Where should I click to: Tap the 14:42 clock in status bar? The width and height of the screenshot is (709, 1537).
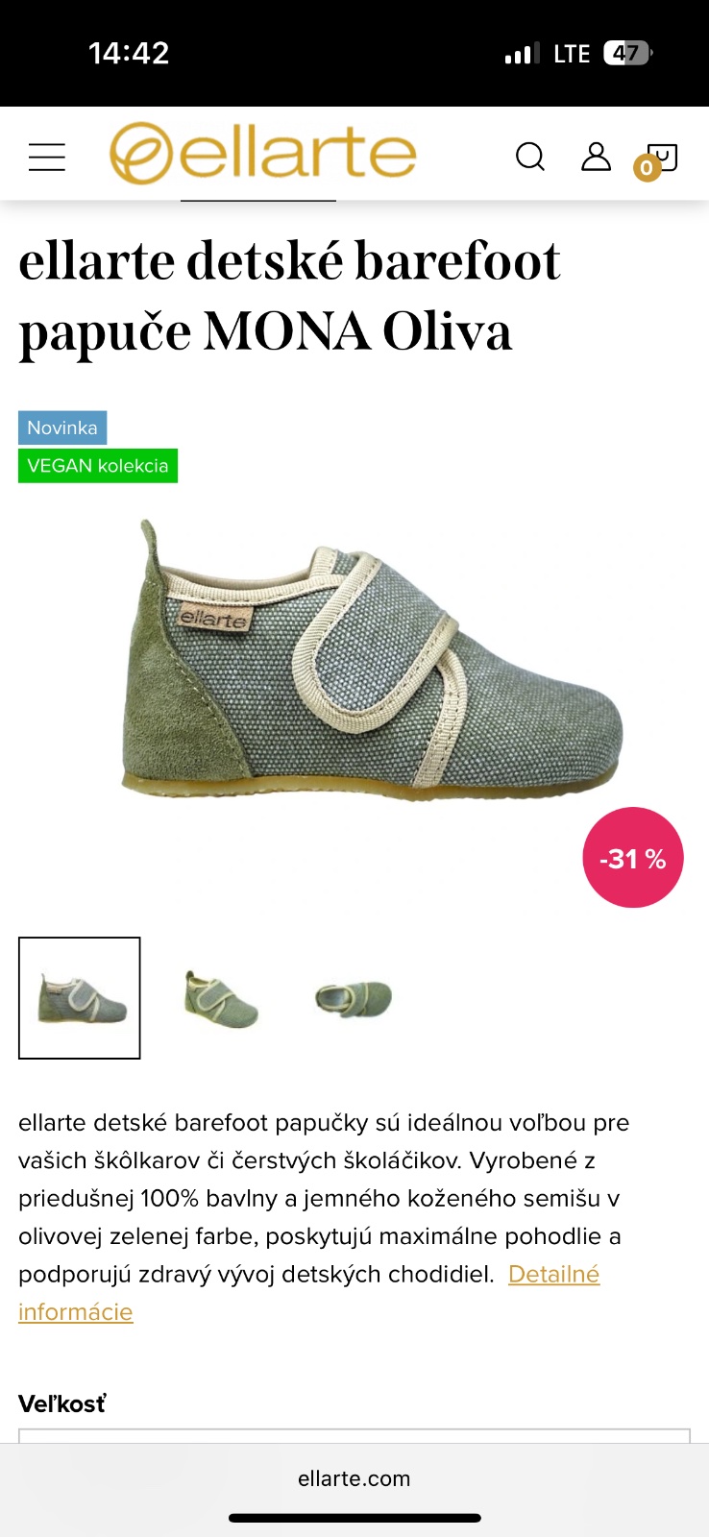tap(129, 53)
